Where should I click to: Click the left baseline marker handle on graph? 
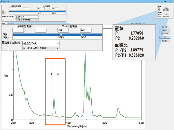pos(52,74)
